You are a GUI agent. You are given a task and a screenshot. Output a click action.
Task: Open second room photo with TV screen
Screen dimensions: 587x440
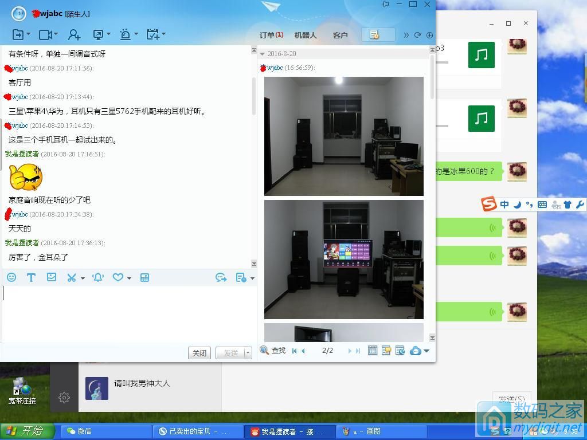pos(344,260)
